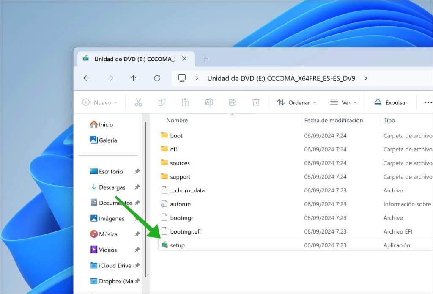Click Archivo EFI type cell
The height and width of the screenshot is (294, 433).
click(x=397, y=231)
